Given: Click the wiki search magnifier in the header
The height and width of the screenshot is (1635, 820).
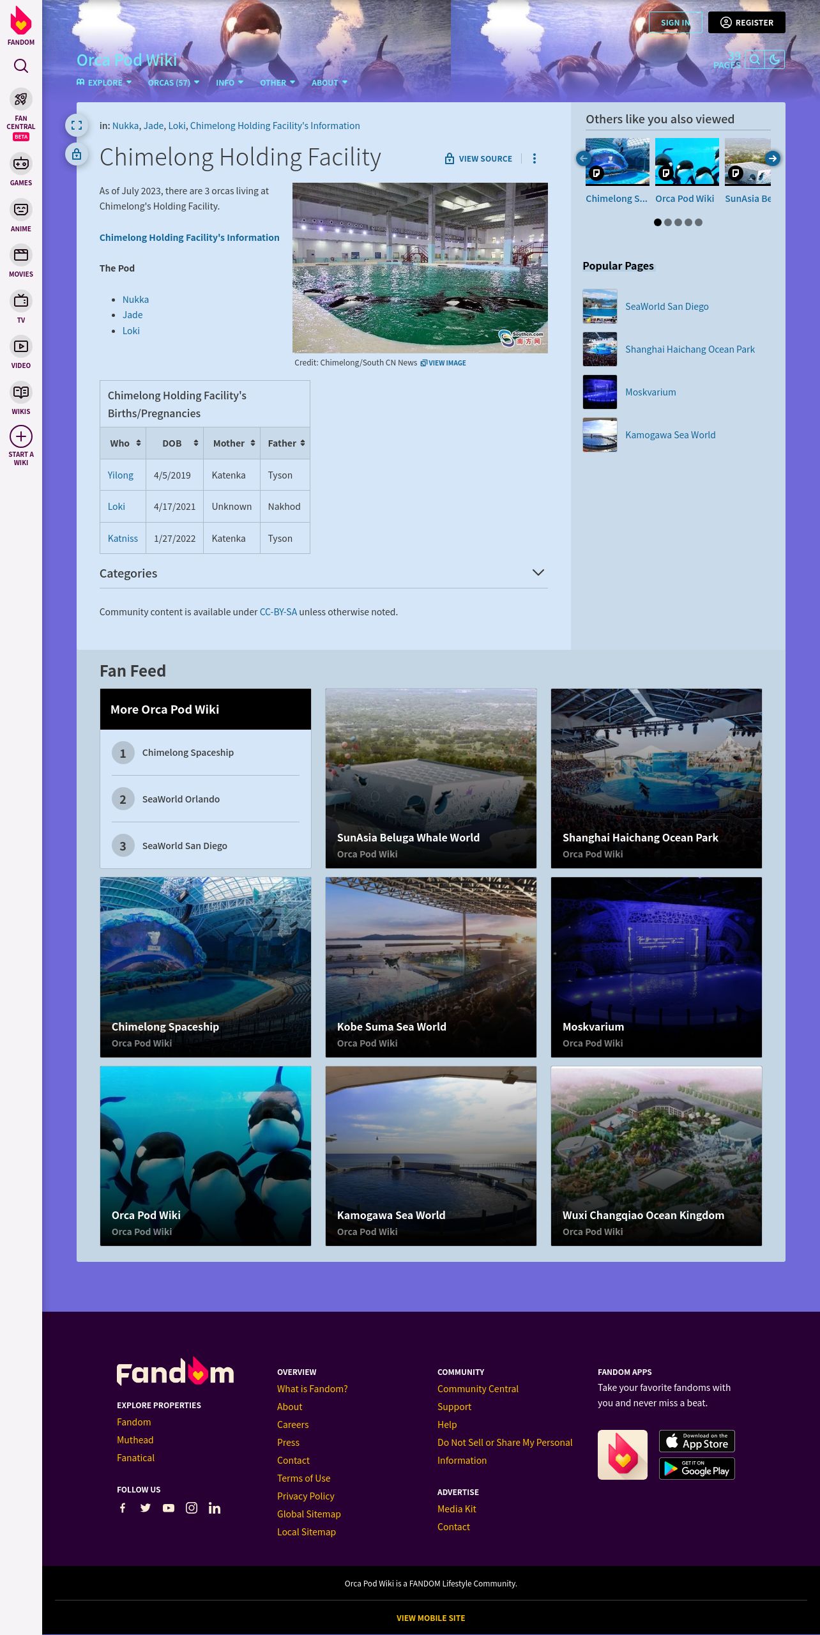Looking at the screenshot, I should [755, 59].
